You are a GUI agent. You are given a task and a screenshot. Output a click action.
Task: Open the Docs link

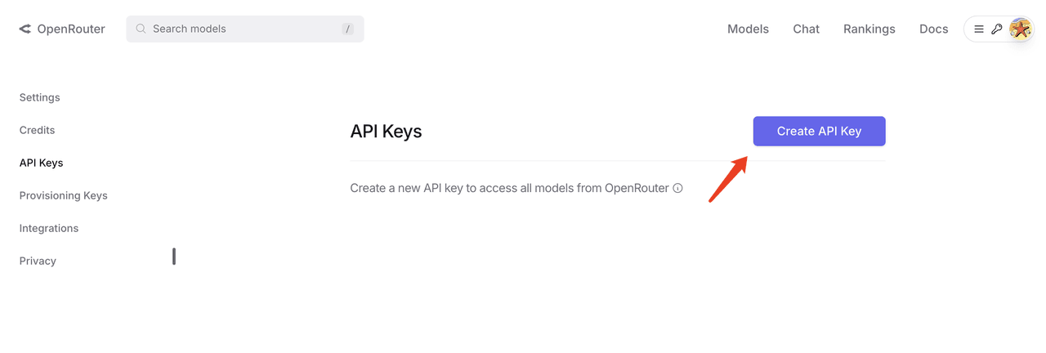(x=933, y=29)
